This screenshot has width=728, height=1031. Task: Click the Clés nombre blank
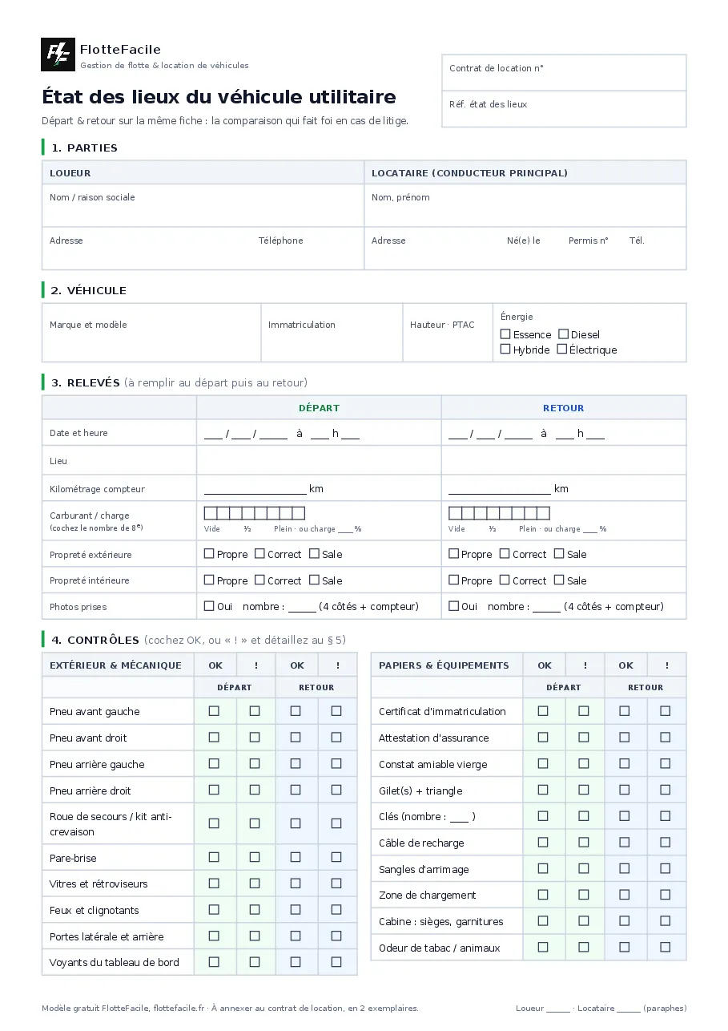(x=459, y=819)
